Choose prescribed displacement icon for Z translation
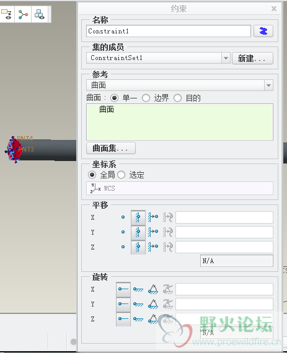Image resolution: width=287 pixels, height=353 pixels. [153, 246]
